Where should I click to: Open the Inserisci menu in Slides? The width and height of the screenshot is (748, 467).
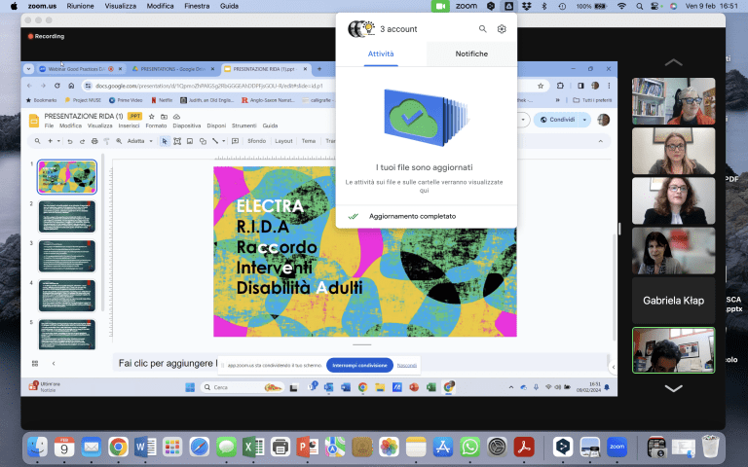click(x=129, y=126)
